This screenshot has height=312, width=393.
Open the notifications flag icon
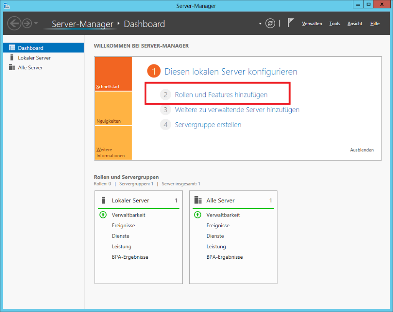291,23
